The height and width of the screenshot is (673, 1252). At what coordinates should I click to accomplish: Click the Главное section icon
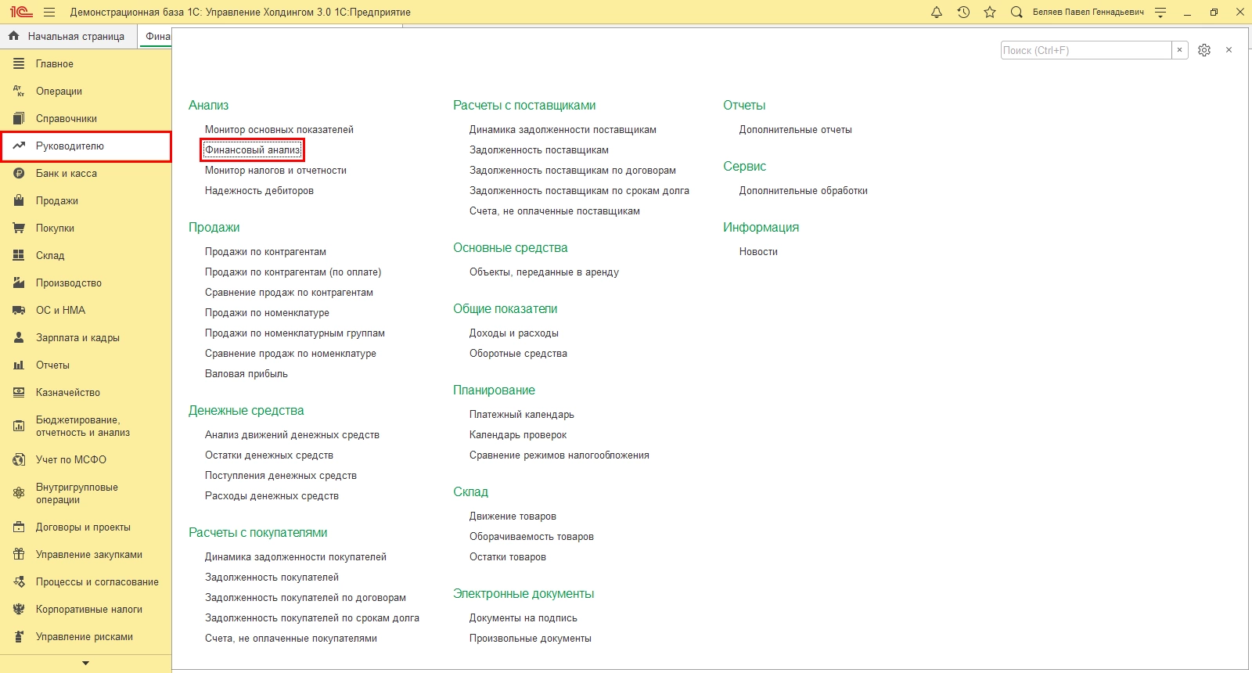(x=19, y=63)
